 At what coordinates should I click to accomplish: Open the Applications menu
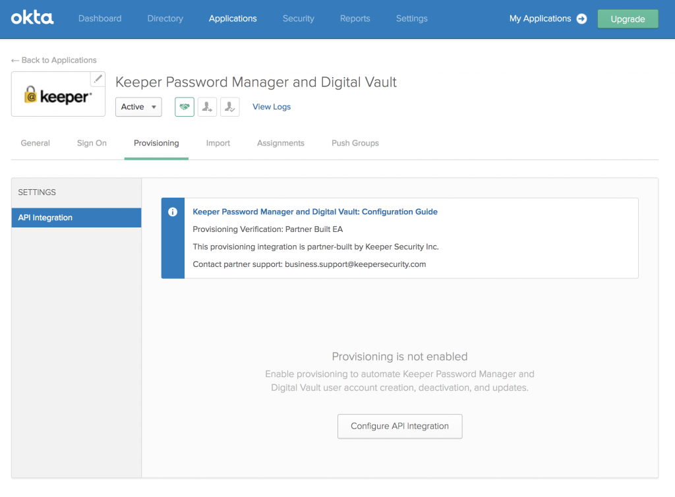(x=233, y=18)
